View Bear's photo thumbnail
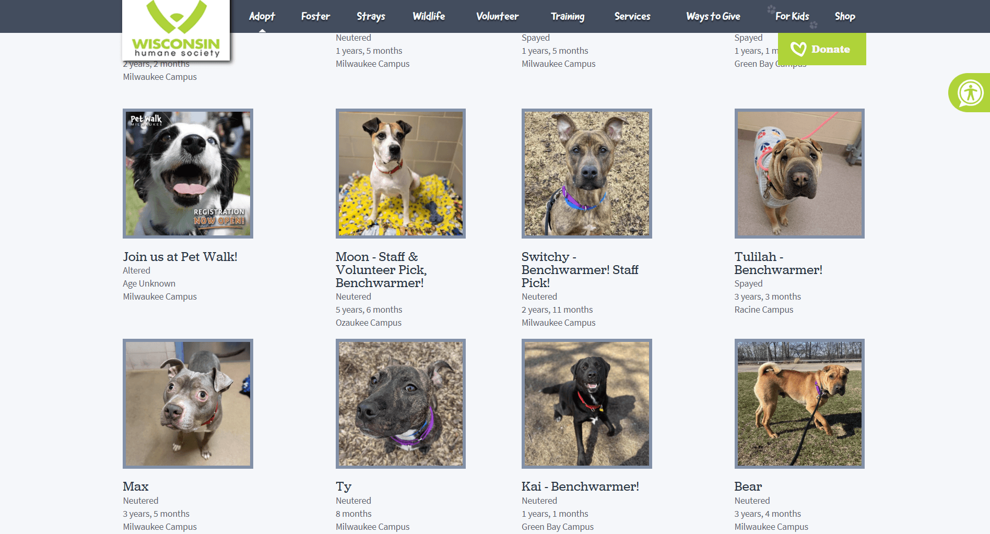The image size is (990, 534). 799,404
